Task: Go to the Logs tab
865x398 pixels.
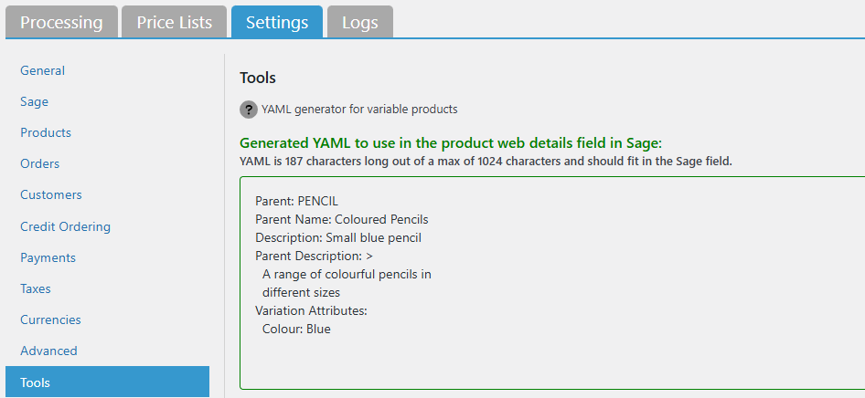Action: coord(360,22)
